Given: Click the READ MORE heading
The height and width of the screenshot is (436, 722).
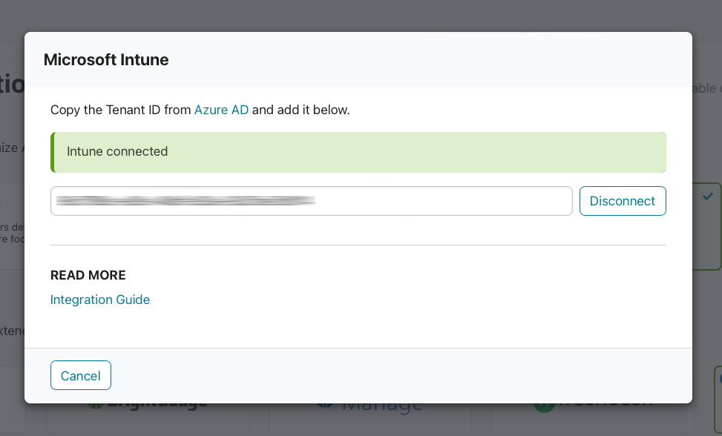Looking at the screenshot, I should (x=88, y=275).
